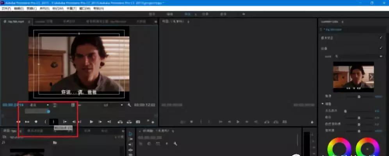This screenshot has height=156, width=389.
Task: Toggle Snap in the Timeline panel
Action: point(149,144)
